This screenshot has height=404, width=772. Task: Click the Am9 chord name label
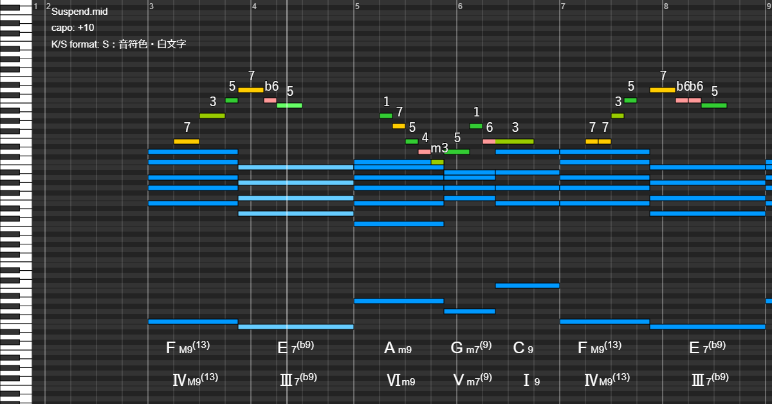point(398,349)
